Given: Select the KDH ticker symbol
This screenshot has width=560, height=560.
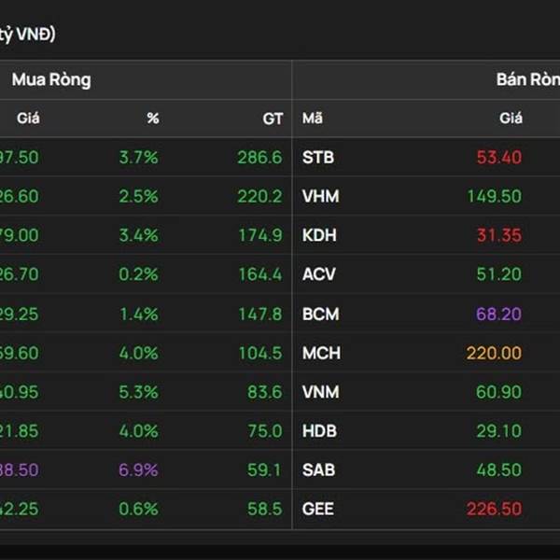Looking at the screenshot, I should [319, 236].
